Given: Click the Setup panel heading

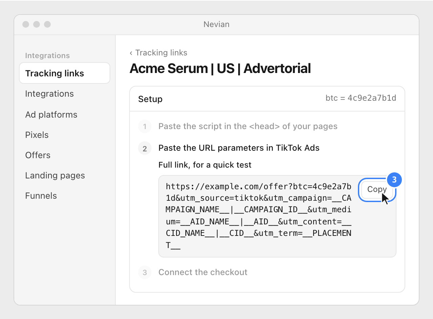Looking at the screenshot, I should point(150,99).
